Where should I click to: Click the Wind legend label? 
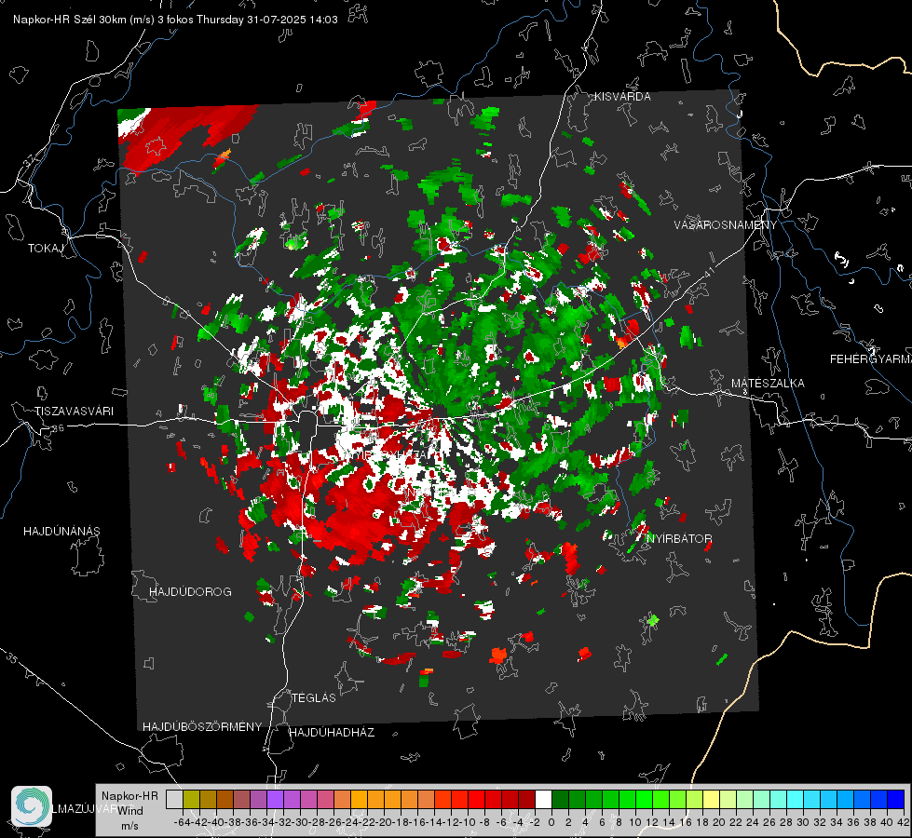(x=130, y=811)
